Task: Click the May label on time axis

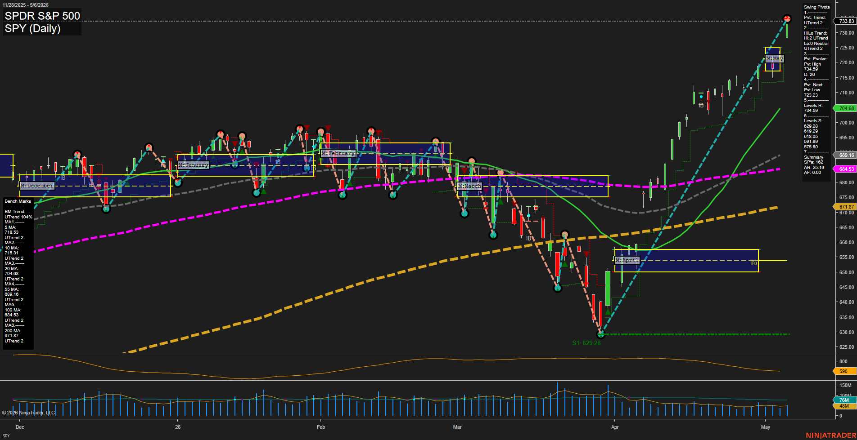Action: tap(766, 427)
